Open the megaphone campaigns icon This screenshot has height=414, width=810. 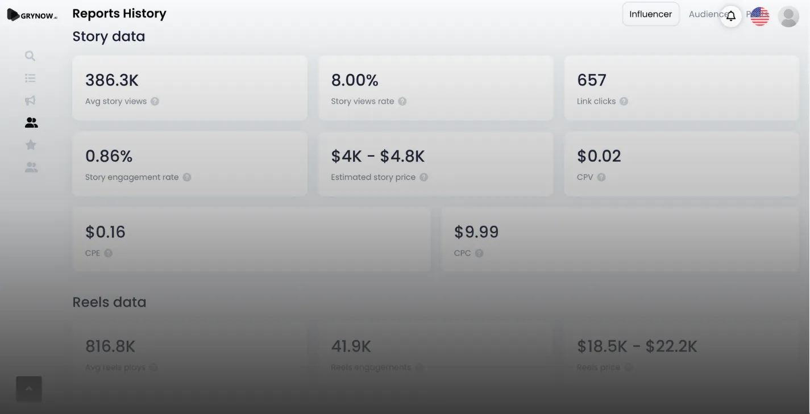(x=30, y=101)
